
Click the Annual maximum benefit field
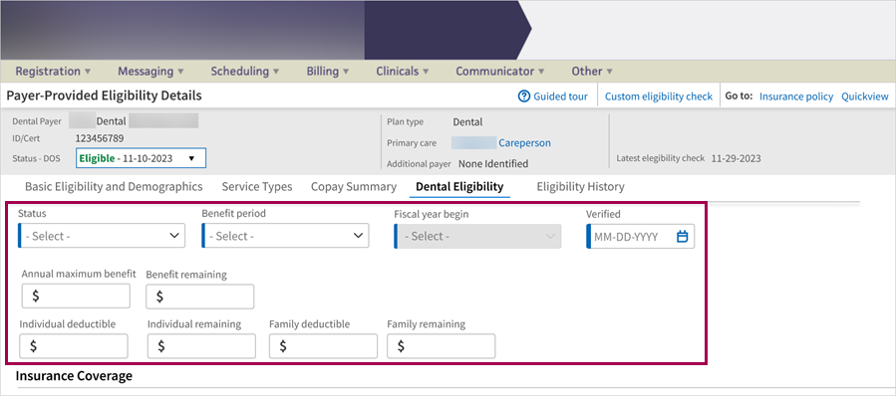pyautogui.click(x=76, y=296)
